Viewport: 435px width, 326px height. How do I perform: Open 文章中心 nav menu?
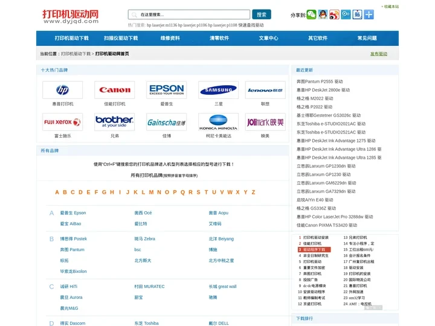(268, 38)
